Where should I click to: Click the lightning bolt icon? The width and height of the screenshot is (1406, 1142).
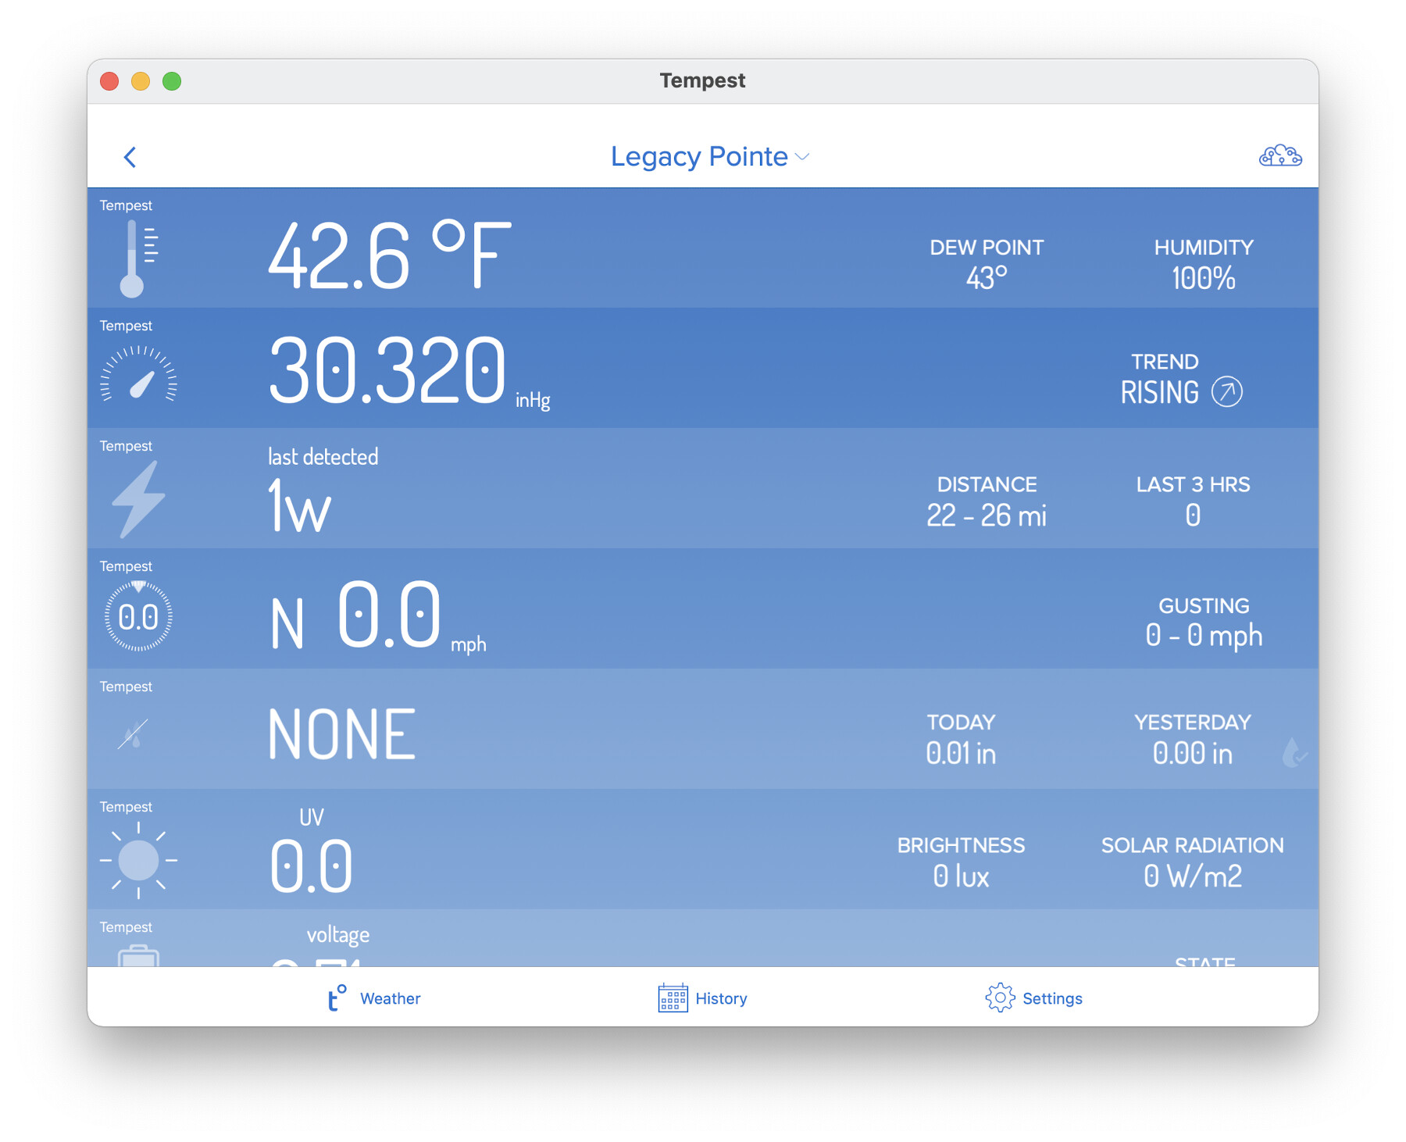139,499
